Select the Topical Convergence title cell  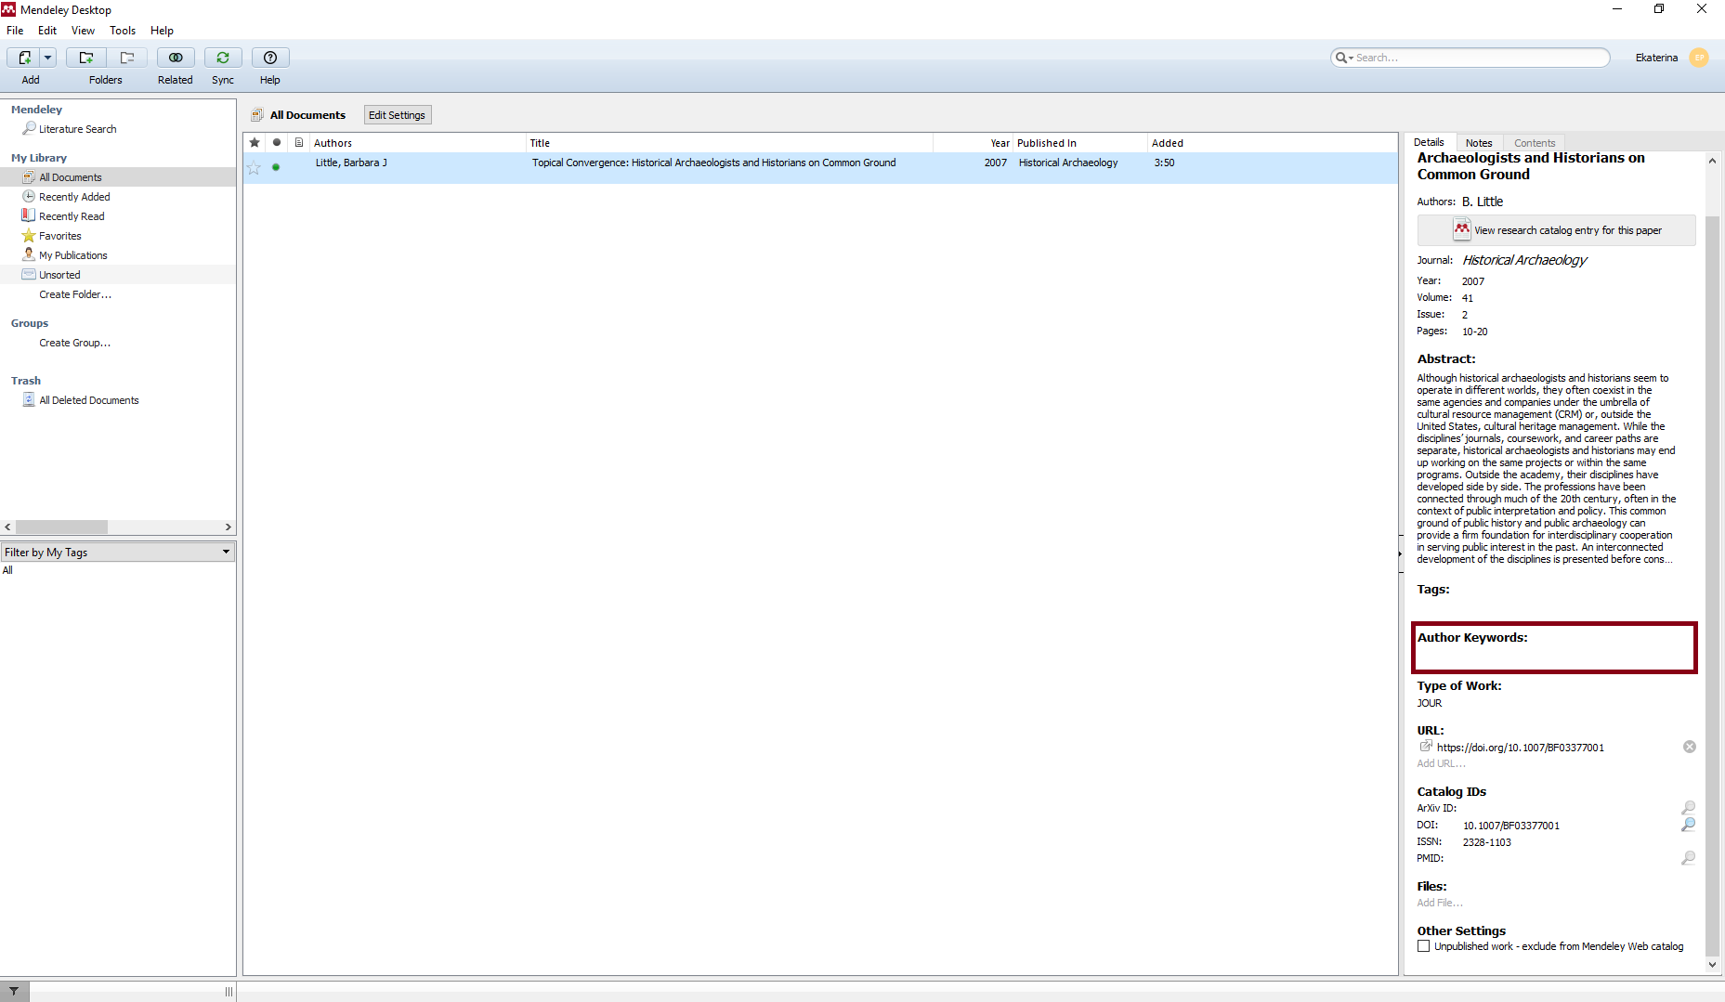(713, 163)
